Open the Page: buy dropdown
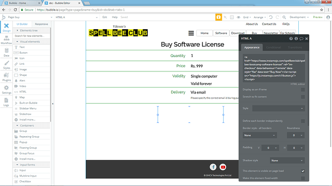Screen dimensions: 332x186 30,17
